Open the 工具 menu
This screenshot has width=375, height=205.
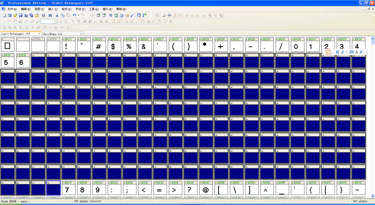pyautogui.click(x=94, y=9)
